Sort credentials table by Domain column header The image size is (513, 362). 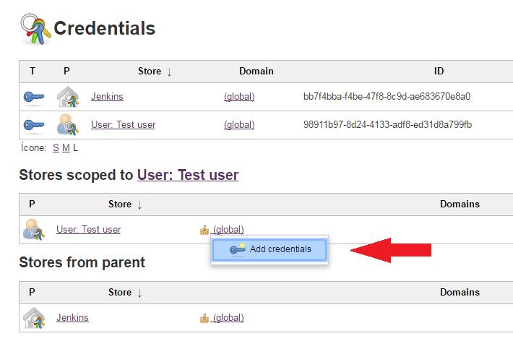pos(256,72)
